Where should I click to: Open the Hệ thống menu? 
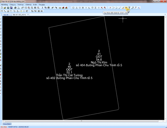(x=4, y=5)
